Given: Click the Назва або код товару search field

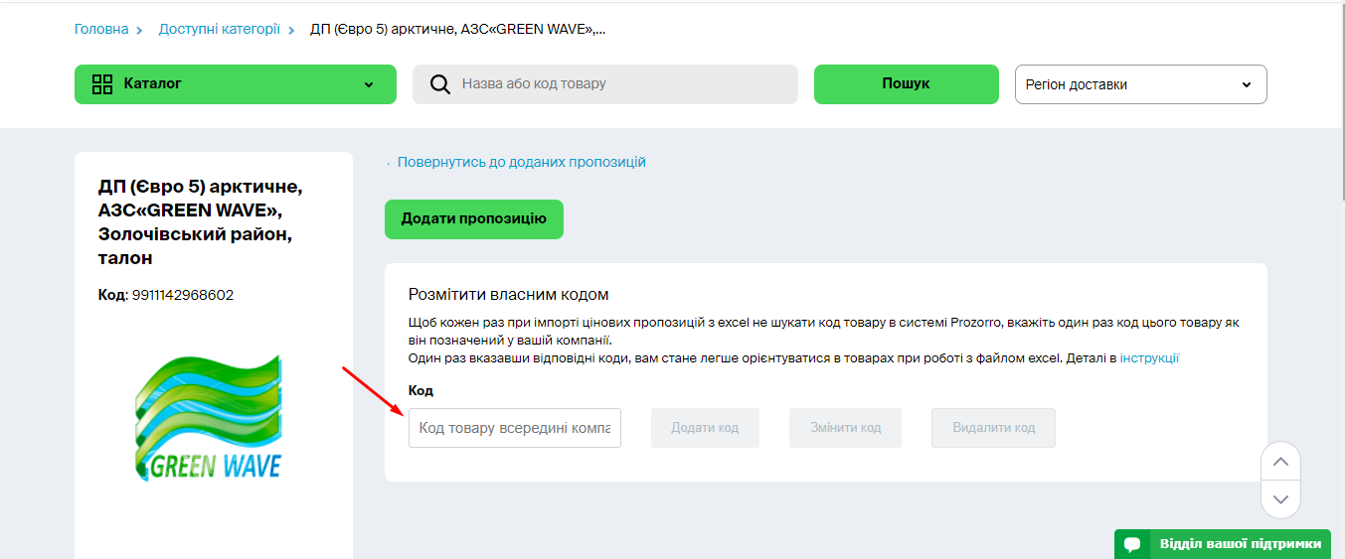Looking at the screenshot, I should click(621, 84).
